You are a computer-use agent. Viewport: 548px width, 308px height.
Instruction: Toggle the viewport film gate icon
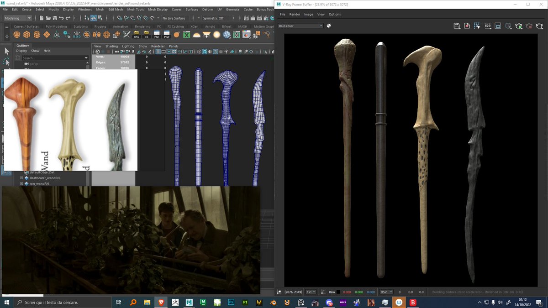point(163,52)
